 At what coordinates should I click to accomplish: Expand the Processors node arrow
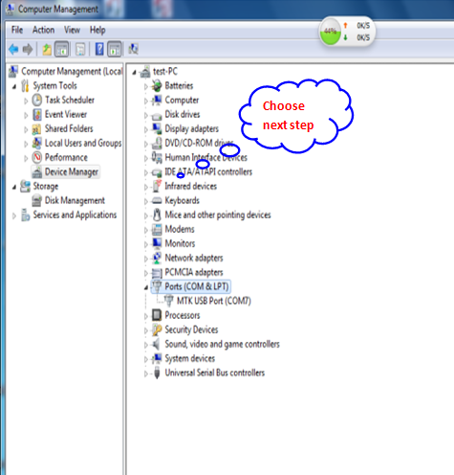click(x=146, y=316)
